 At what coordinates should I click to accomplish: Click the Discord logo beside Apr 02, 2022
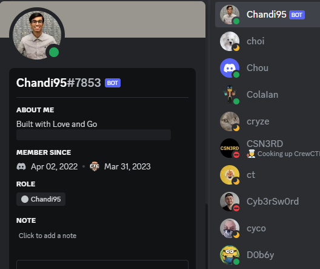(x=21, y=166)
